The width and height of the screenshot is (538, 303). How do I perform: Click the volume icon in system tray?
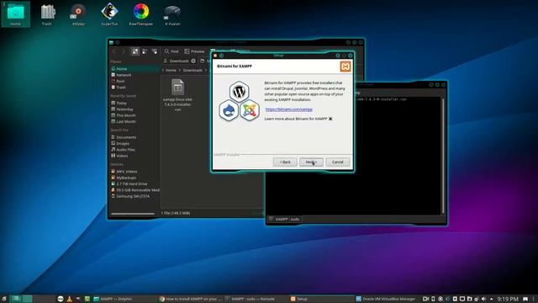484,299
